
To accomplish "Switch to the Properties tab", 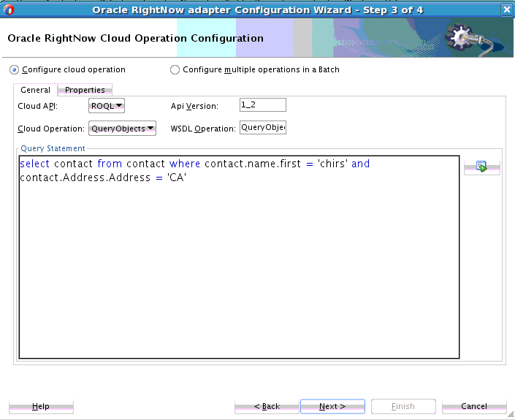I will [x=85, y=90].
